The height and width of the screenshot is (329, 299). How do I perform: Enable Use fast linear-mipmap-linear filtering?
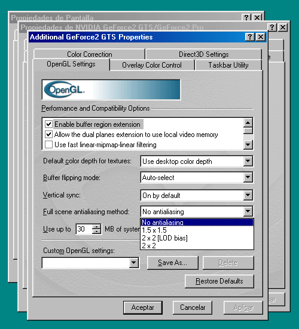[x=48, y=145]
